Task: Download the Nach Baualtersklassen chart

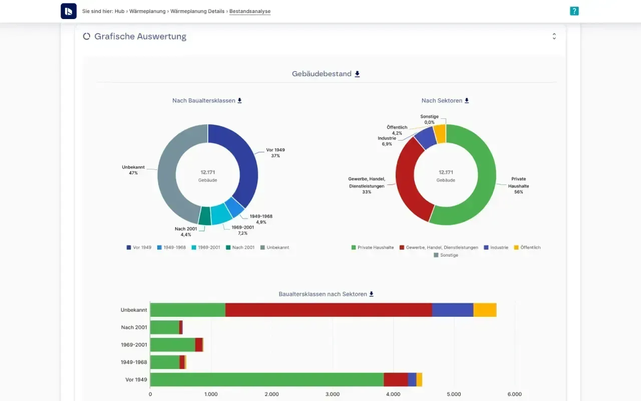Action: [x=239, y=100]
